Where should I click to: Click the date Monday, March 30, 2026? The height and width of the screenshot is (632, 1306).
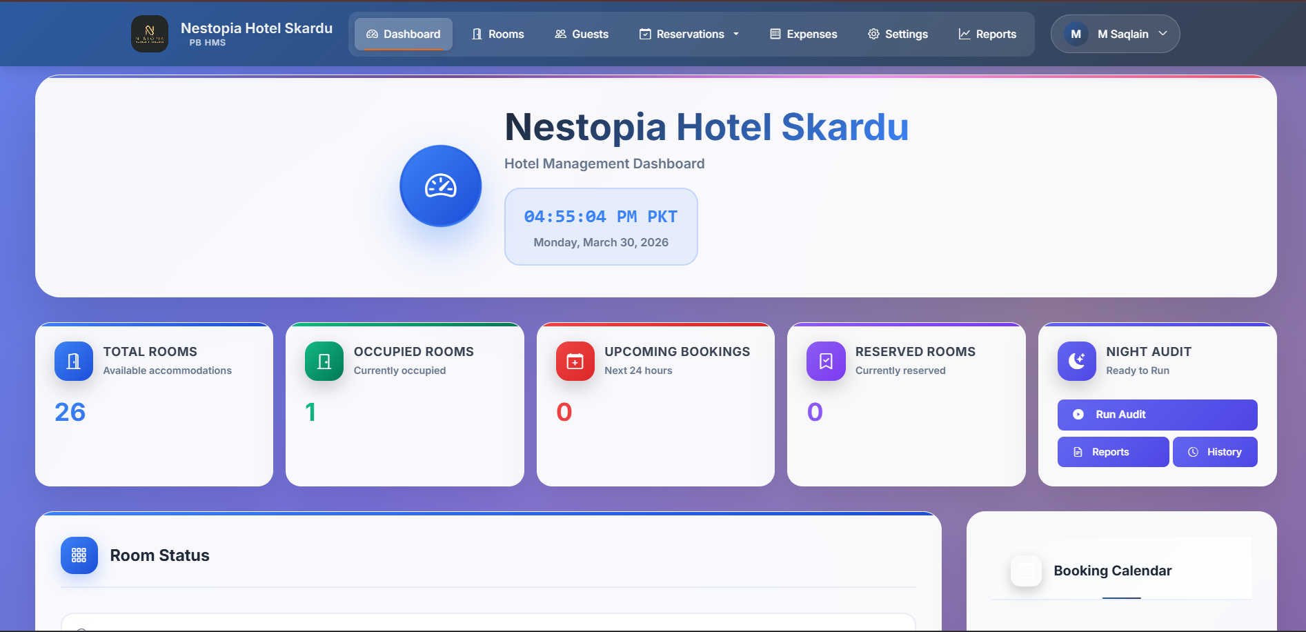click(x=601, y=242)
